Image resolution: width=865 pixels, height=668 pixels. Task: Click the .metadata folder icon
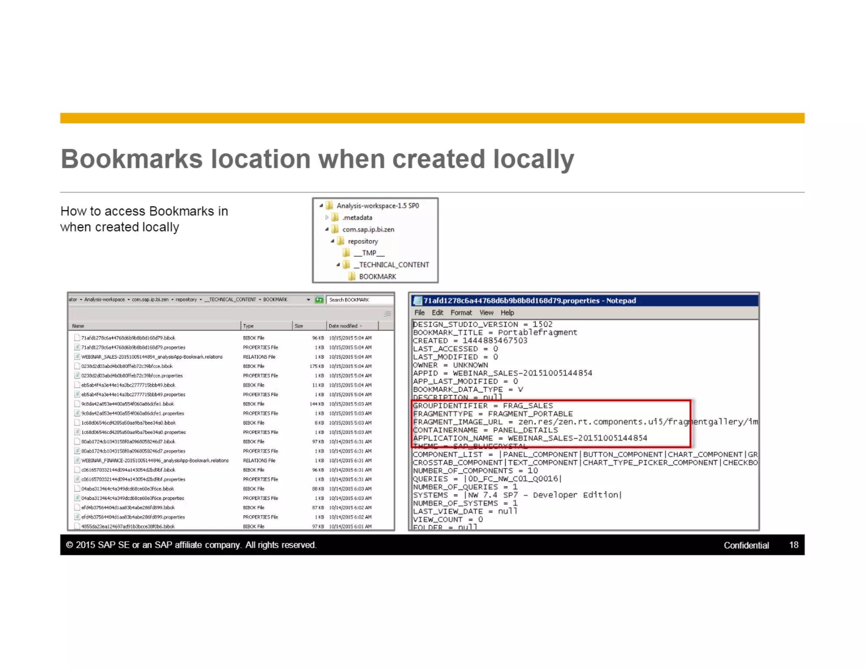click(335, 217)
